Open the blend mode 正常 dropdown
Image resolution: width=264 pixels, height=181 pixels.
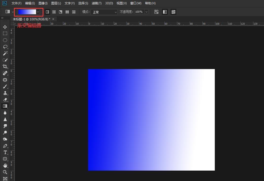(104, 12)
